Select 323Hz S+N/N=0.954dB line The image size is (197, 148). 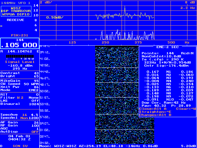point(167,62)
